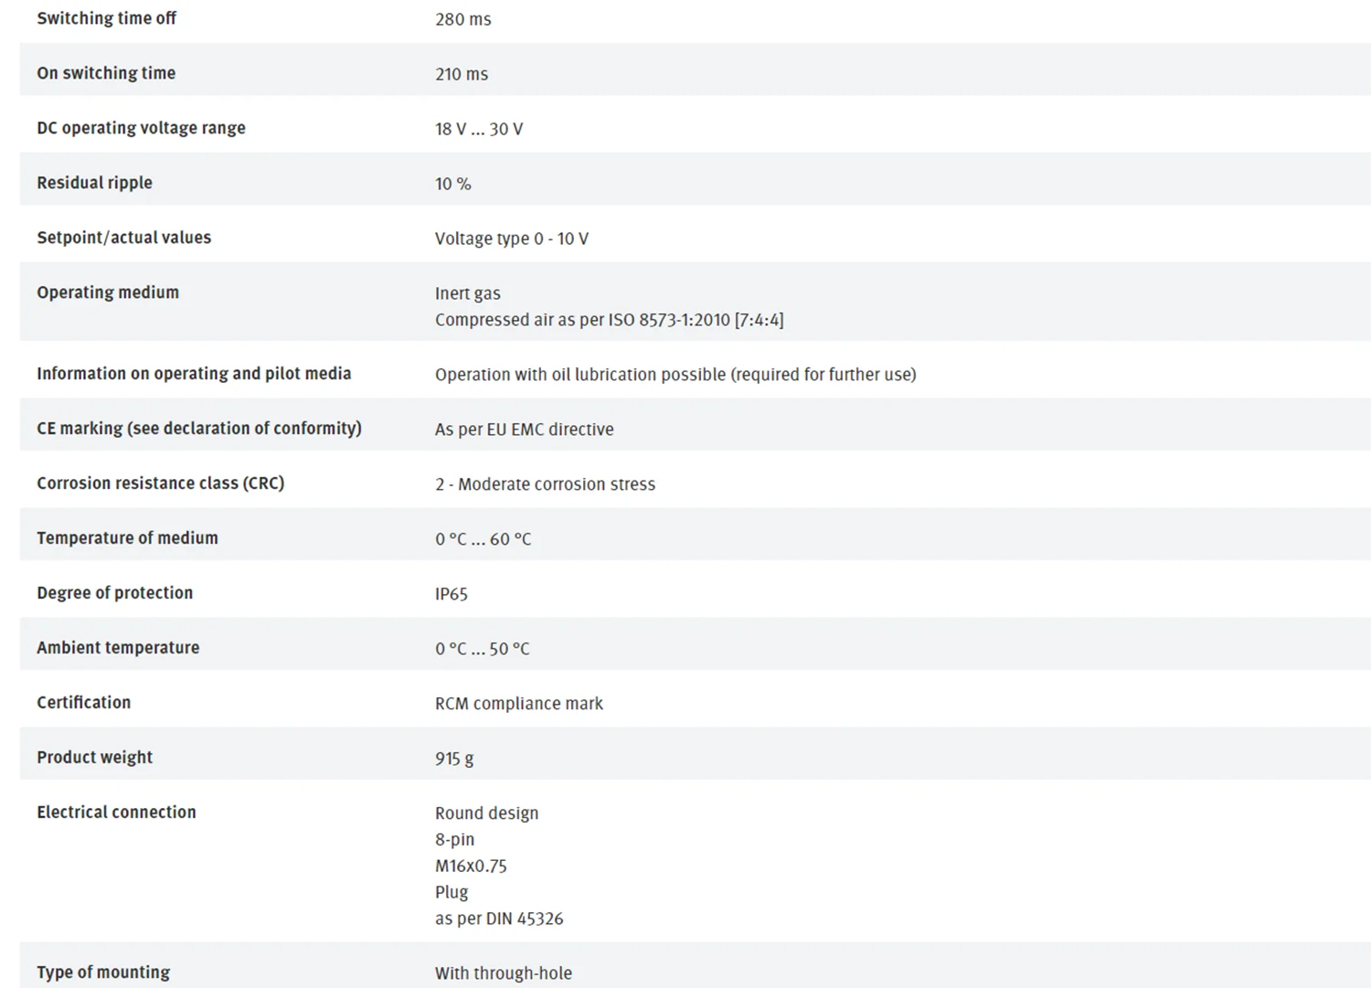The width and height of the screenshot is (1371, 988).
Task: Click the 'Ambient temperature' label
Action: [118, 648]
